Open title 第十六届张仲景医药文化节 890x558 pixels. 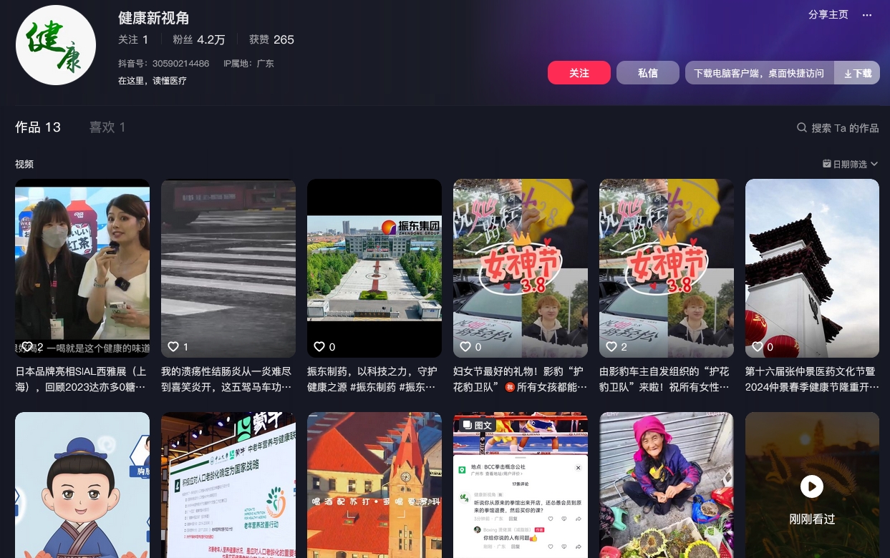pyautogui.click(x=812, y=379)
